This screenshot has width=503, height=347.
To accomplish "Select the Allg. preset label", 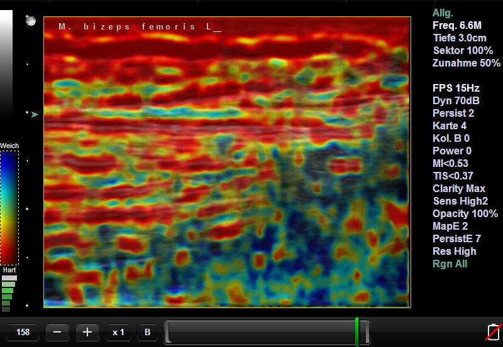I will (443, 13).
